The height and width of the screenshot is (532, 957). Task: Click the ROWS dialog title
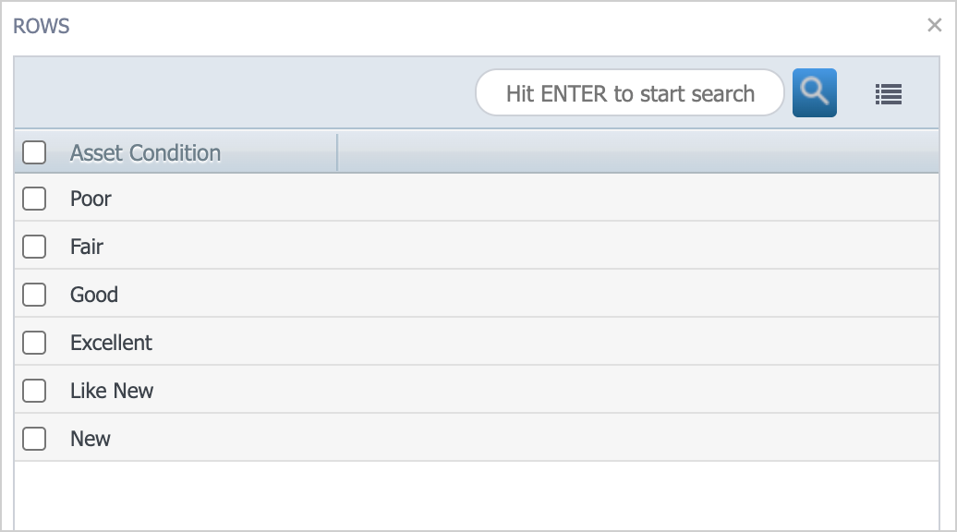[42, 26]
